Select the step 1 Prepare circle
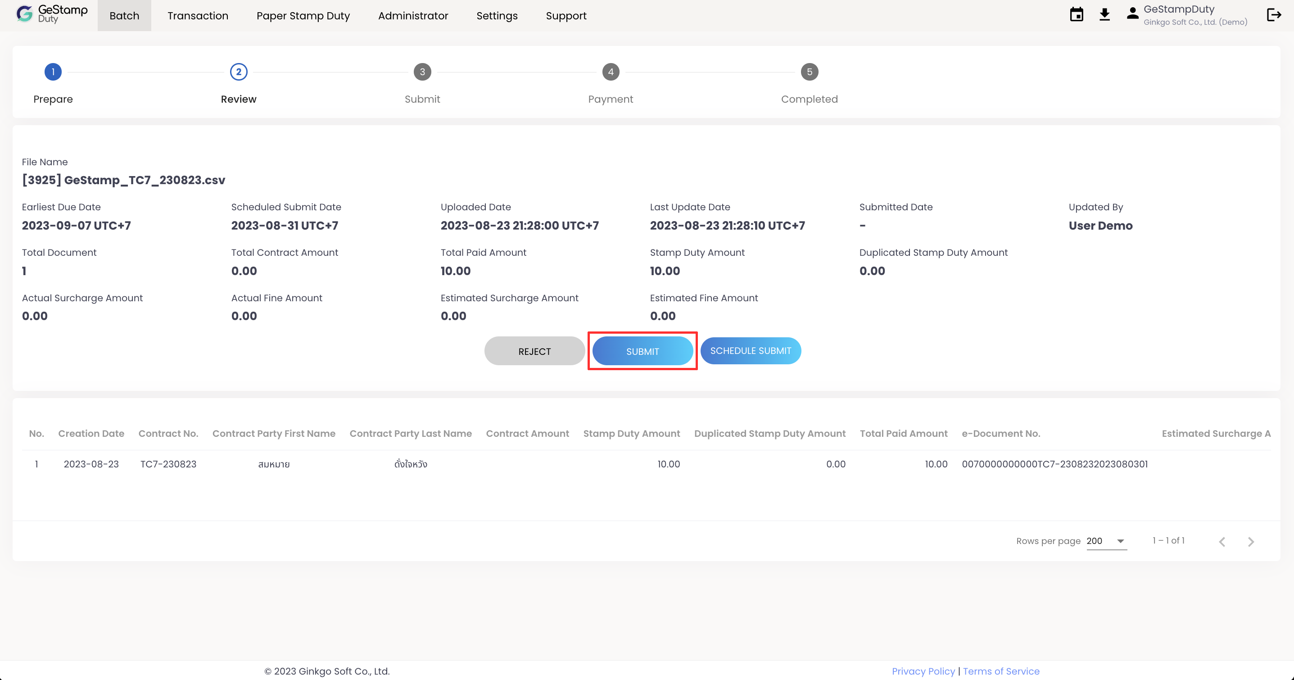Image resolution: width=1294 pixels, height=680 pixels. 53,71
